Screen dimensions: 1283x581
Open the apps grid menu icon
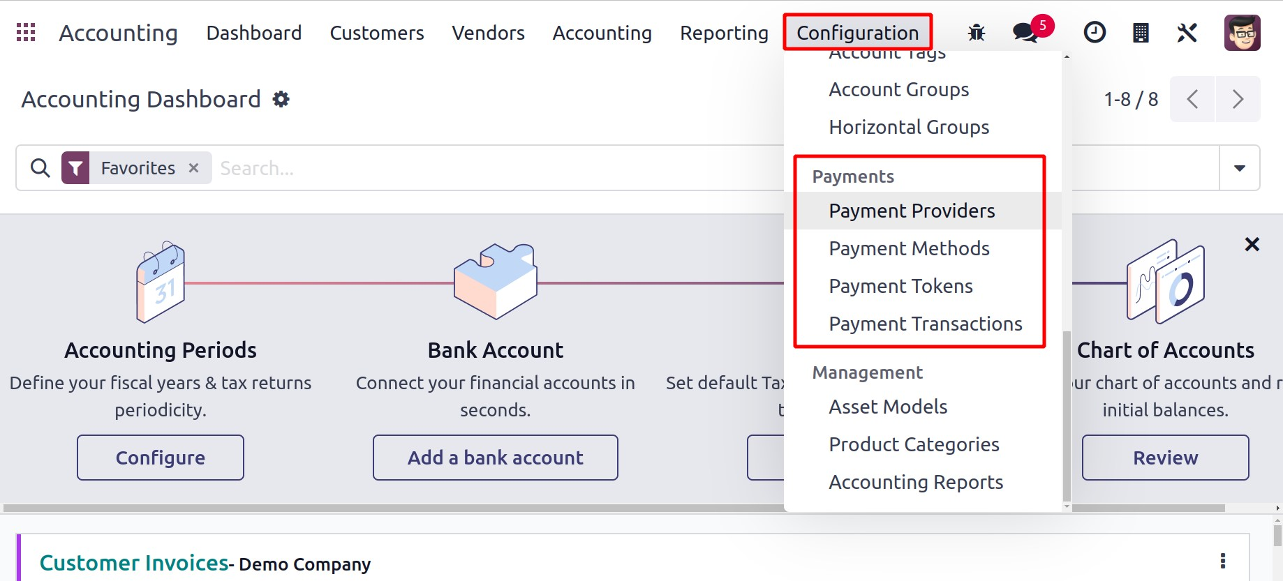(26, 33)
